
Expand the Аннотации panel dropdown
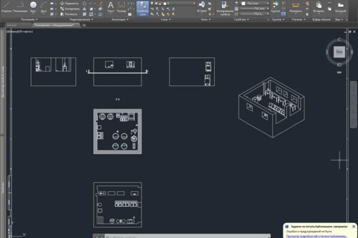click(120, 20)
